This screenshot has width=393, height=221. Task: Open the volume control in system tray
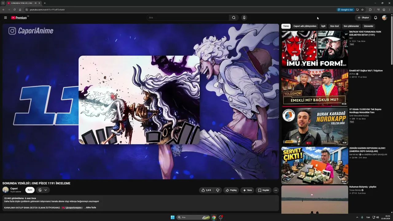coord(378,217)
